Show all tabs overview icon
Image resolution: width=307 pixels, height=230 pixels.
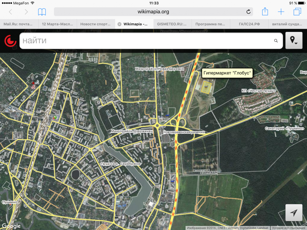click(x=297, y=12)
